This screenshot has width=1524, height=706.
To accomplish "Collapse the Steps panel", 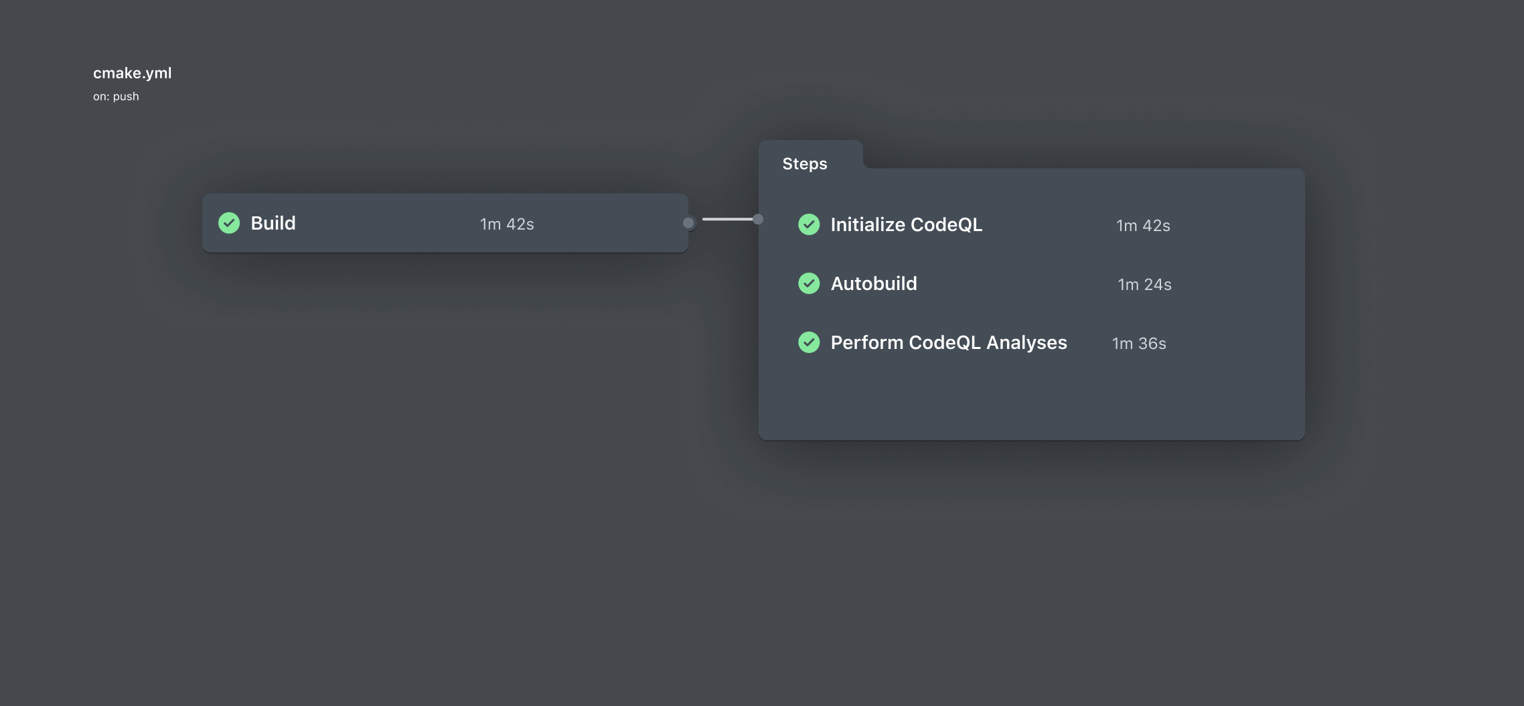I will click(804, 163).
